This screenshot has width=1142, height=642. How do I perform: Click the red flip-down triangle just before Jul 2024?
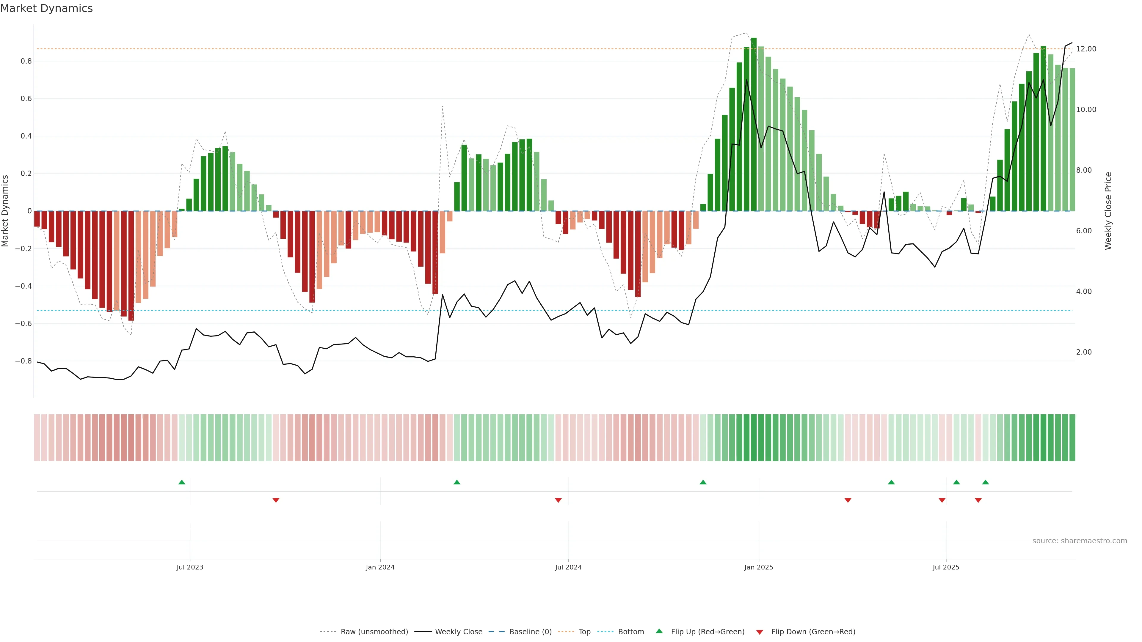point(558,500)
